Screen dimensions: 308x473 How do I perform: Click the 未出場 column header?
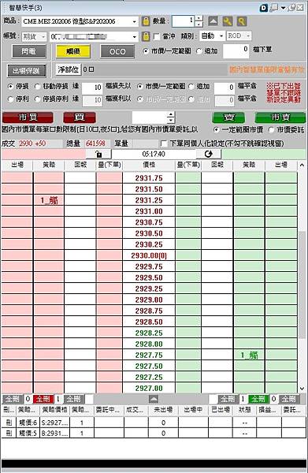click(x=163, y=410)
